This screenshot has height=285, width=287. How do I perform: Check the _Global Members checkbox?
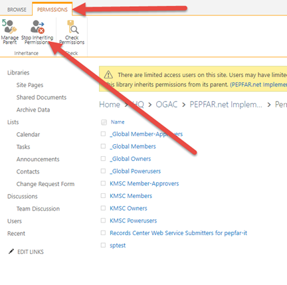(x=103, y=146)
